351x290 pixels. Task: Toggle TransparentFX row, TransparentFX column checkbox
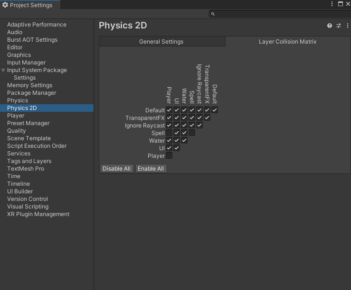point(207,118)
